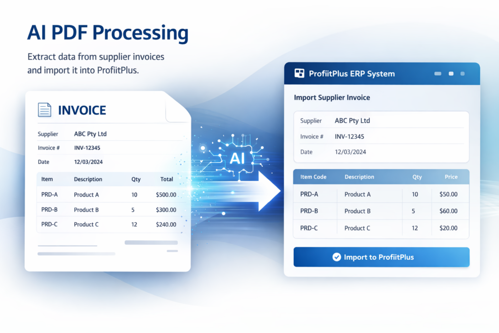Click the ProfiitPlus ERP System title text

pos(352,74)
